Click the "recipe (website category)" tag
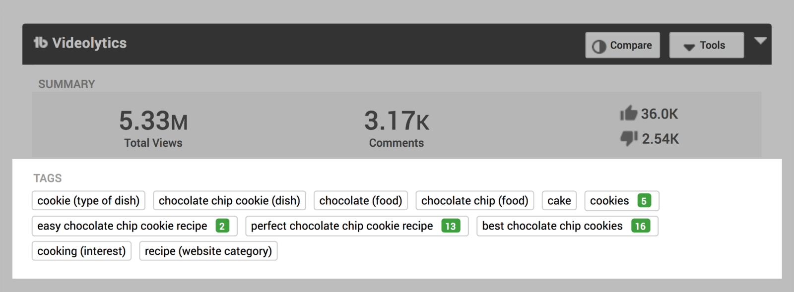The width and height of the screenshot is (794, 292). click(208, 251)
